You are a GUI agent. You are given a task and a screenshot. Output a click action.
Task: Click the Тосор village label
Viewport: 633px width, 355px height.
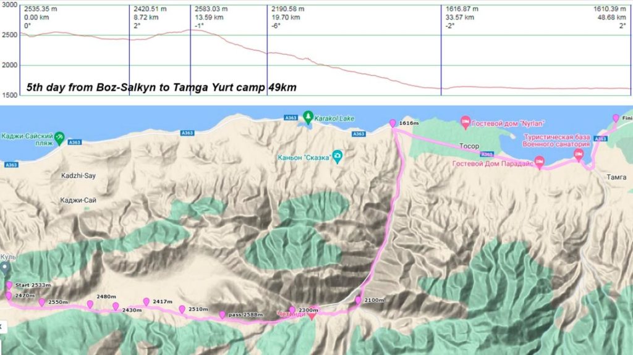pyautogui.click(x=469, y=146)
